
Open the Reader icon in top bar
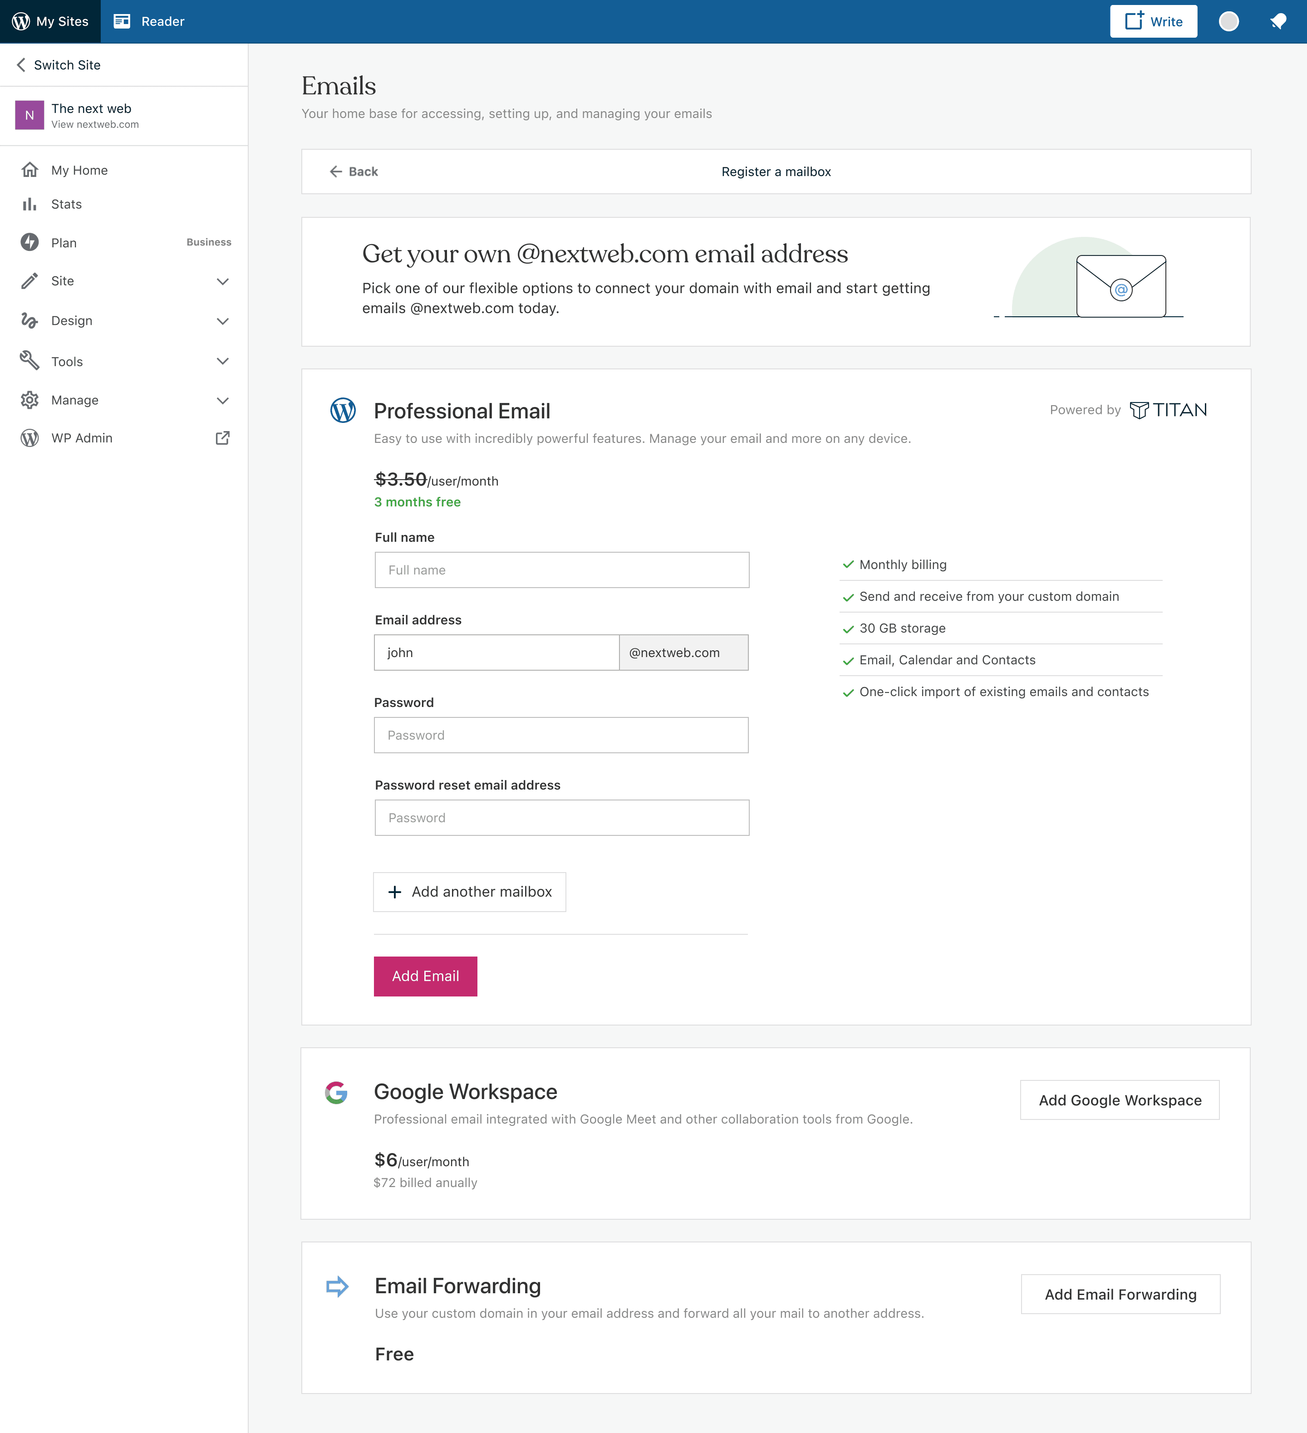pos(122,21)
